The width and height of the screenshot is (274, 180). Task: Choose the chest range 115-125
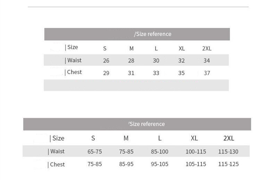229,164
